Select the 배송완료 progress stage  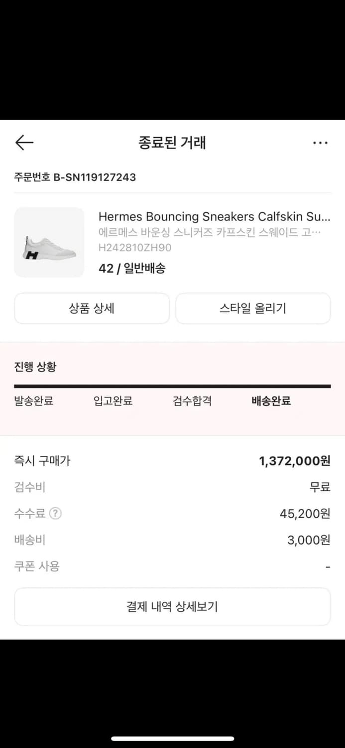click(270, 400)
